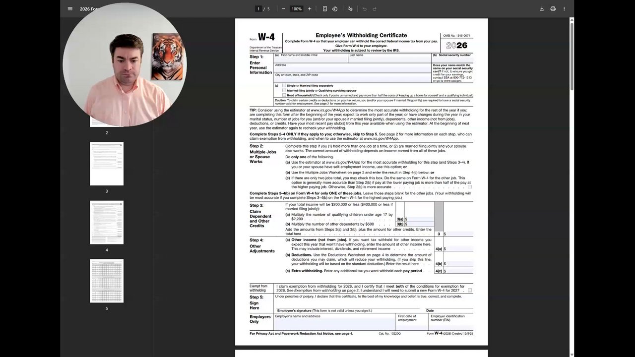
Task: Redo the last annotation
Action: point(375,9)
